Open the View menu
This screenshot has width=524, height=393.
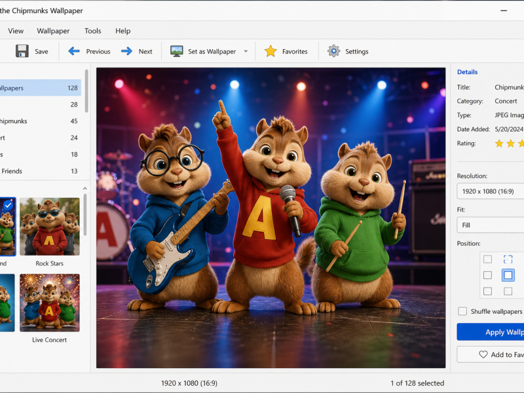click(x=16, y=31)
